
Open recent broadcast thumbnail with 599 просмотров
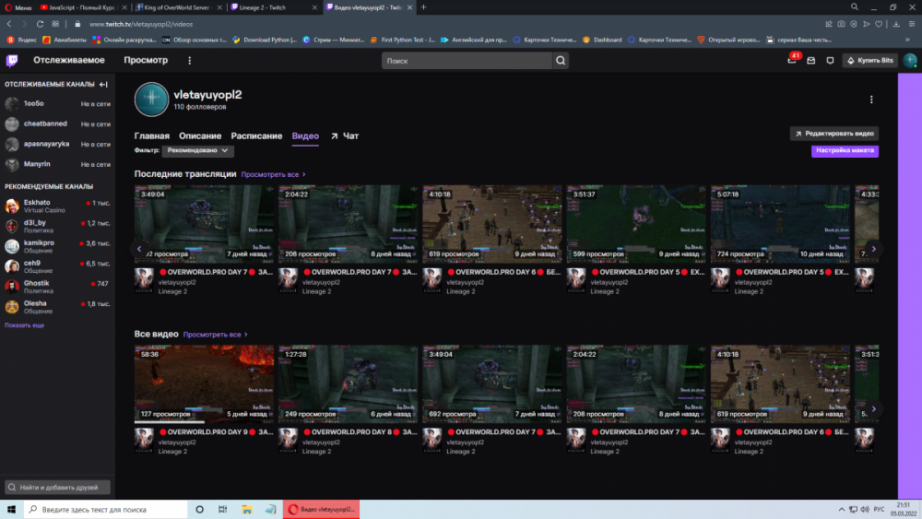636,224
